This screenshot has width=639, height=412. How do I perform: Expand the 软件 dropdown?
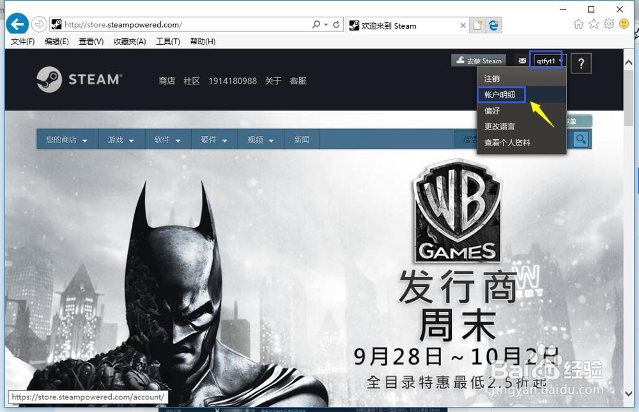168,139
